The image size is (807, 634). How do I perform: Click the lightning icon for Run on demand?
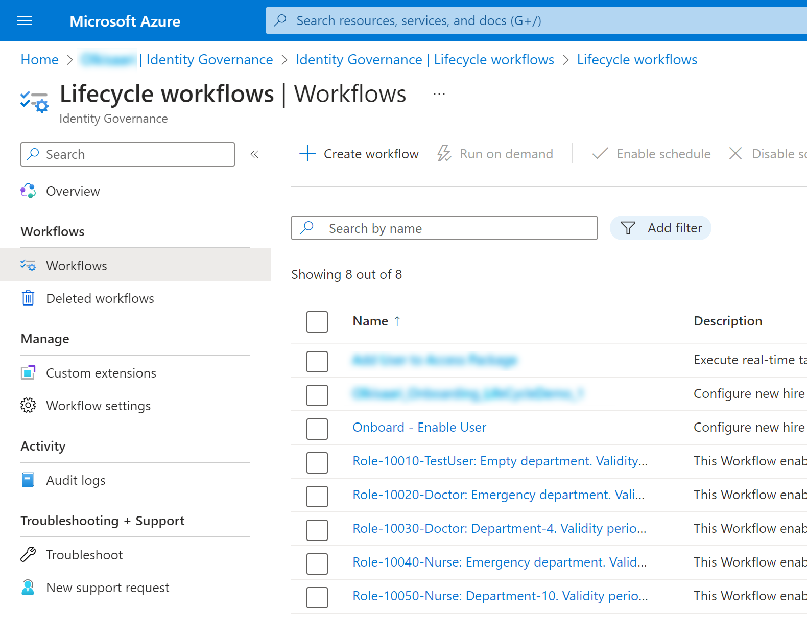pos(444,153)
